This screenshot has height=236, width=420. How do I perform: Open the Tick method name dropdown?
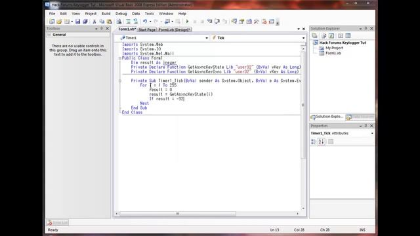[x=303, y=38]
